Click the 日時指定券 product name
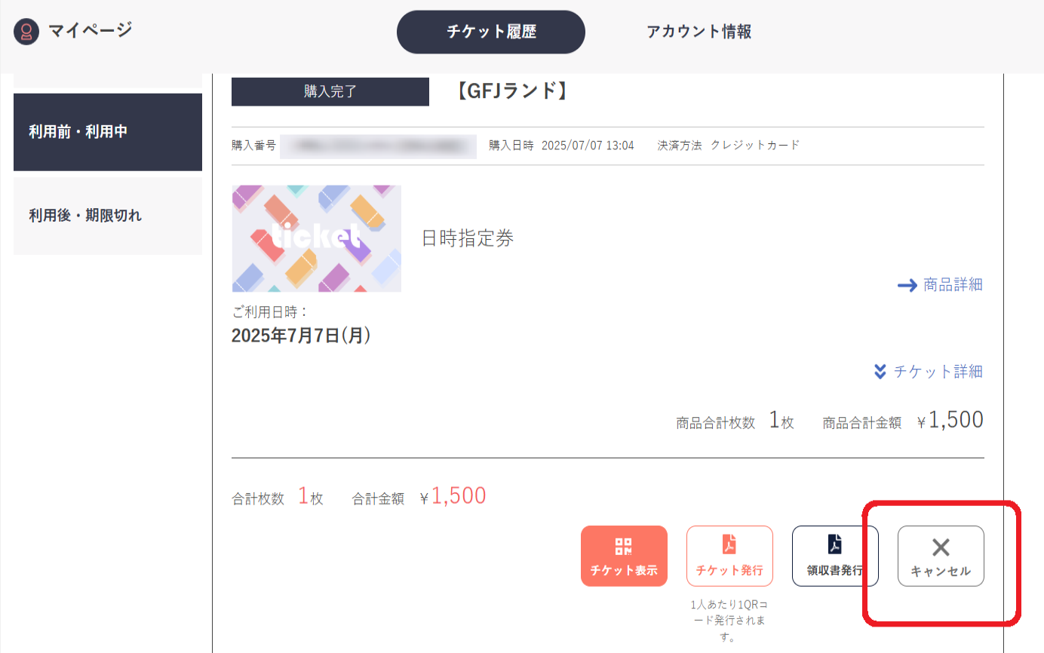This screenshot has width=1044, height=653. click(468, 239)
